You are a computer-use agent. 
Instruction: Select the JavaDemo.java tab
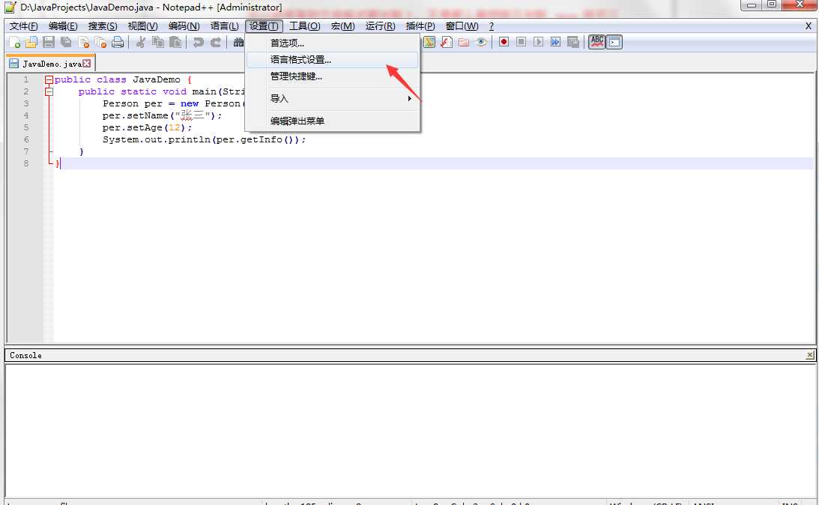click(51, 64)
